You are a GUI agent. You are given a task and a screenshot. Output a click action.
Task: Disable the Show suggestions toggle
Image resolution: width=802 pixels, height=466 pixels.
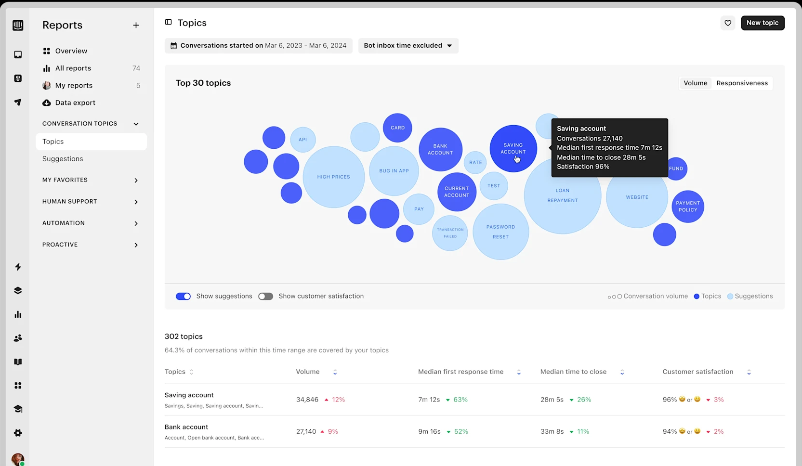(183, 297)
